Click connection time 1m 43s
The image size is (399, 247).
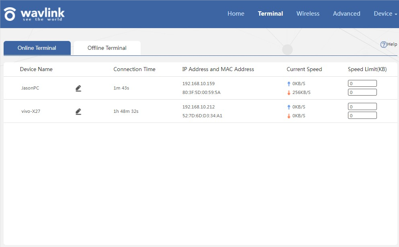121,88
